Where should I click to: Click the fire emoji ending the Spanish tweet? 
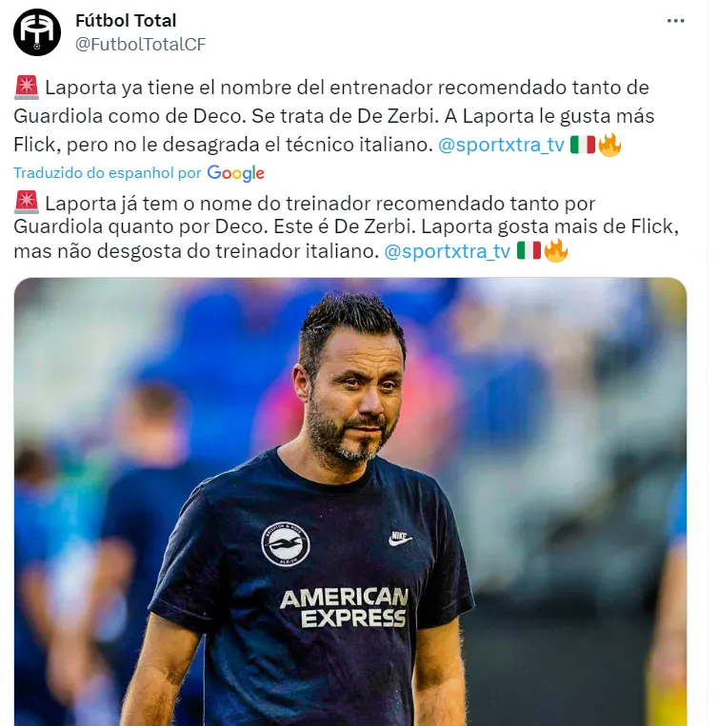[609, 145]
